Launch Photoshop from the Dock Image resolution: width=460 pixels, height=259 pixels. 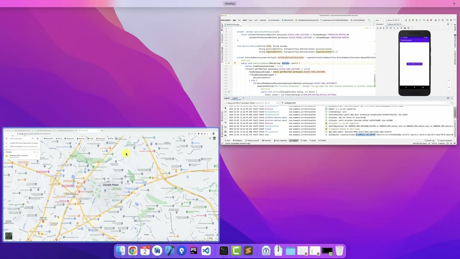coord(194,251)
